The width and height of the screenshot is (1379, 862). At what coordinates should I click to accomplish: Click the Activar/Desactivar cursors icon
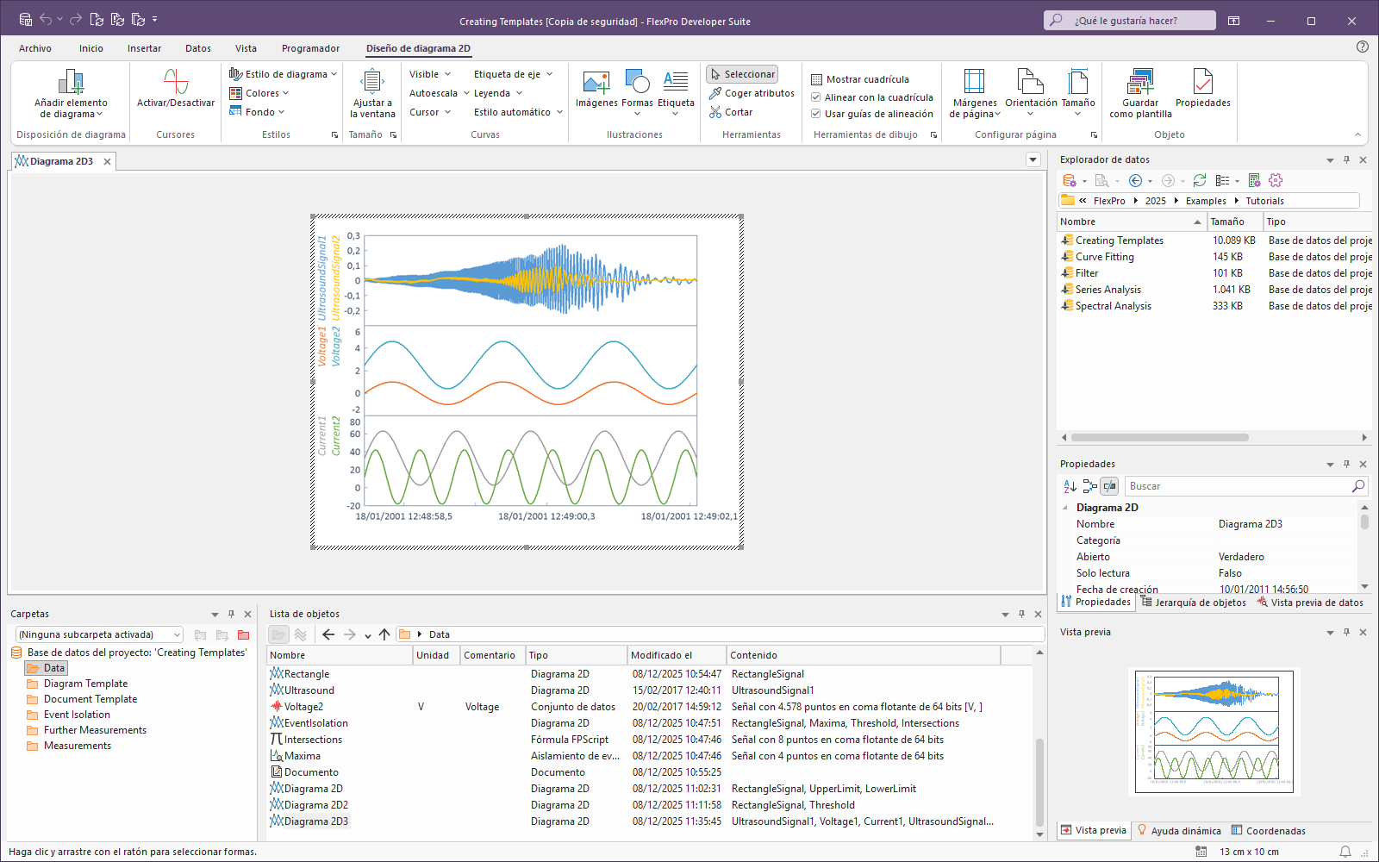[x=176, y=83]
